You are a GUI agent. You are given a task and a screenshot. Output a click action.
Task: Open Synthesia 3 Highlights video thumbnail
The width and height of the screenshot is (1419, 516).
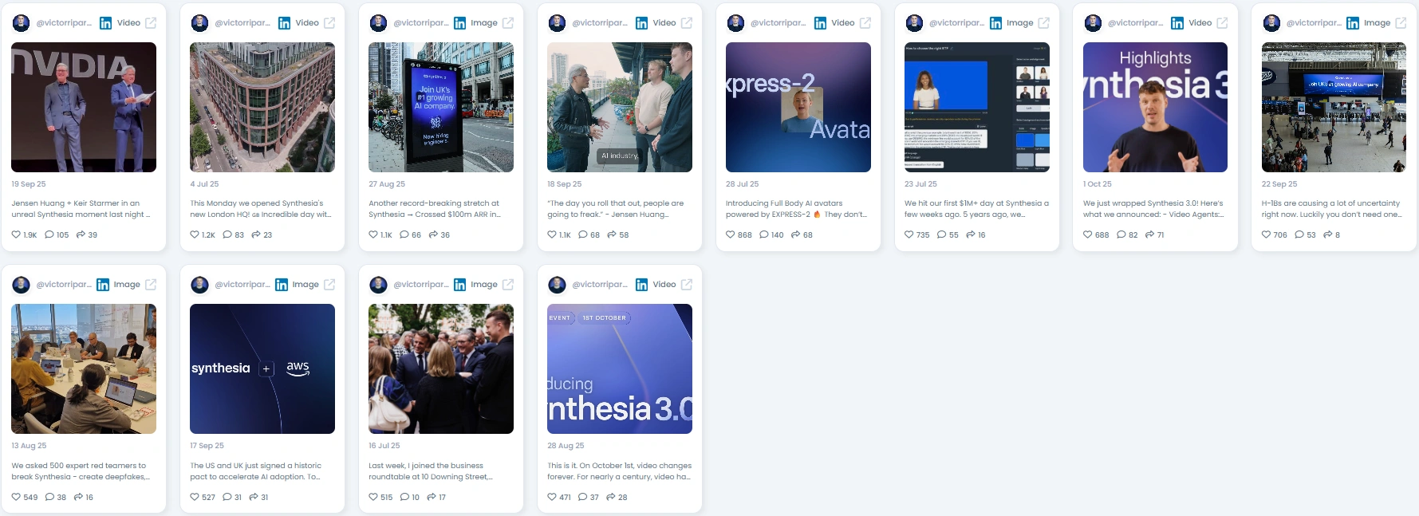coord(1155,107)
